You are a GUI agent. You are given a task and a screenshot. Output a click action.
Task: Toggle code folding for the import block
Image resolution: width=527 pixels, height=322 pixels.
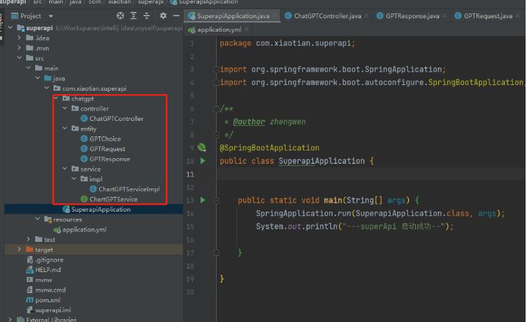(215, 69)
